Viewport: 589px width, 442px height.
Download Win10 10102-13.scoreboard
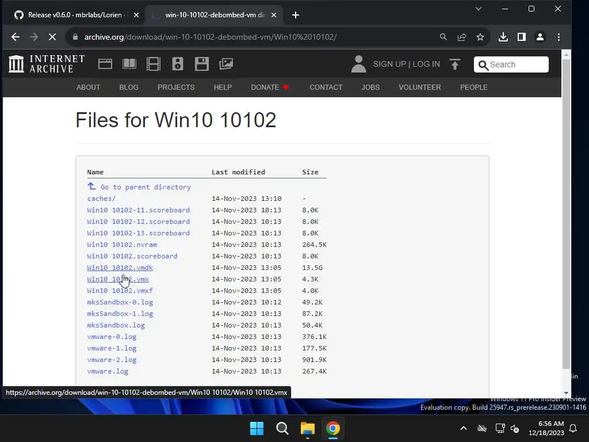[138, 233]
